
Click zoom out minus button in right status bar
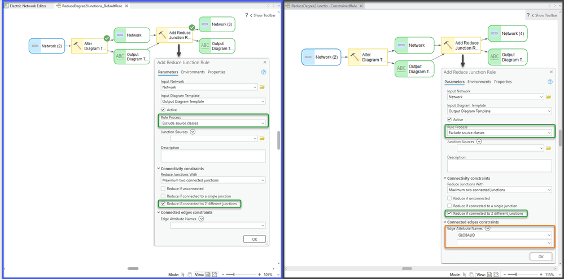(505, 274)
